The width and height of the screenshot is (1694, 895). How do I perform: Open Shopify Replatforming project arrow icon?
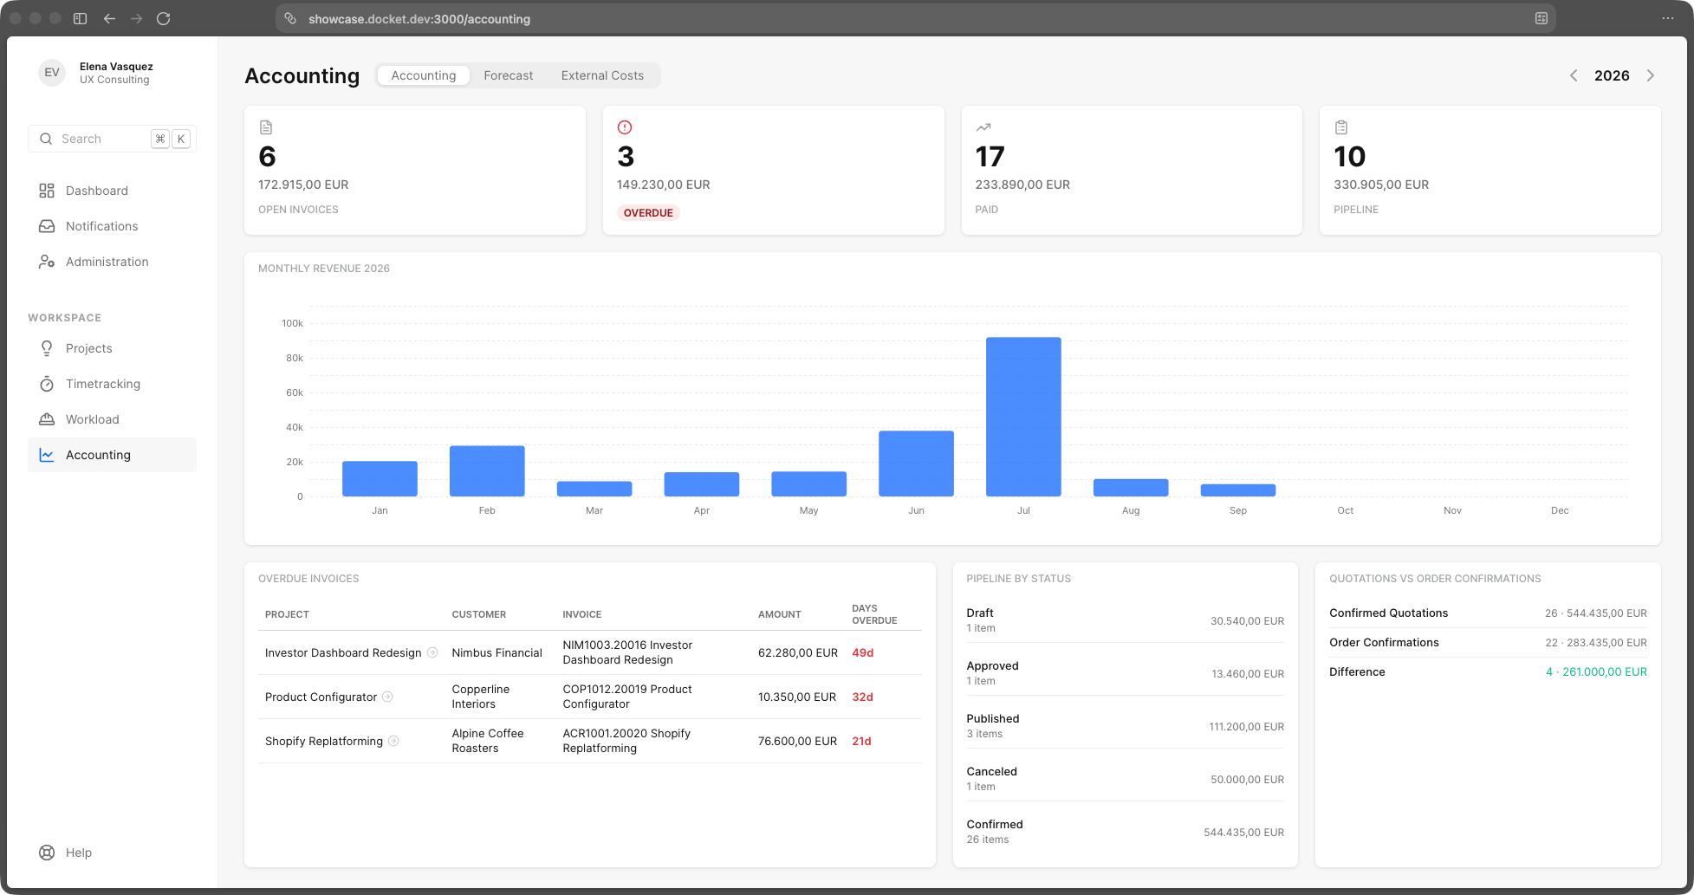coord(393,741)
